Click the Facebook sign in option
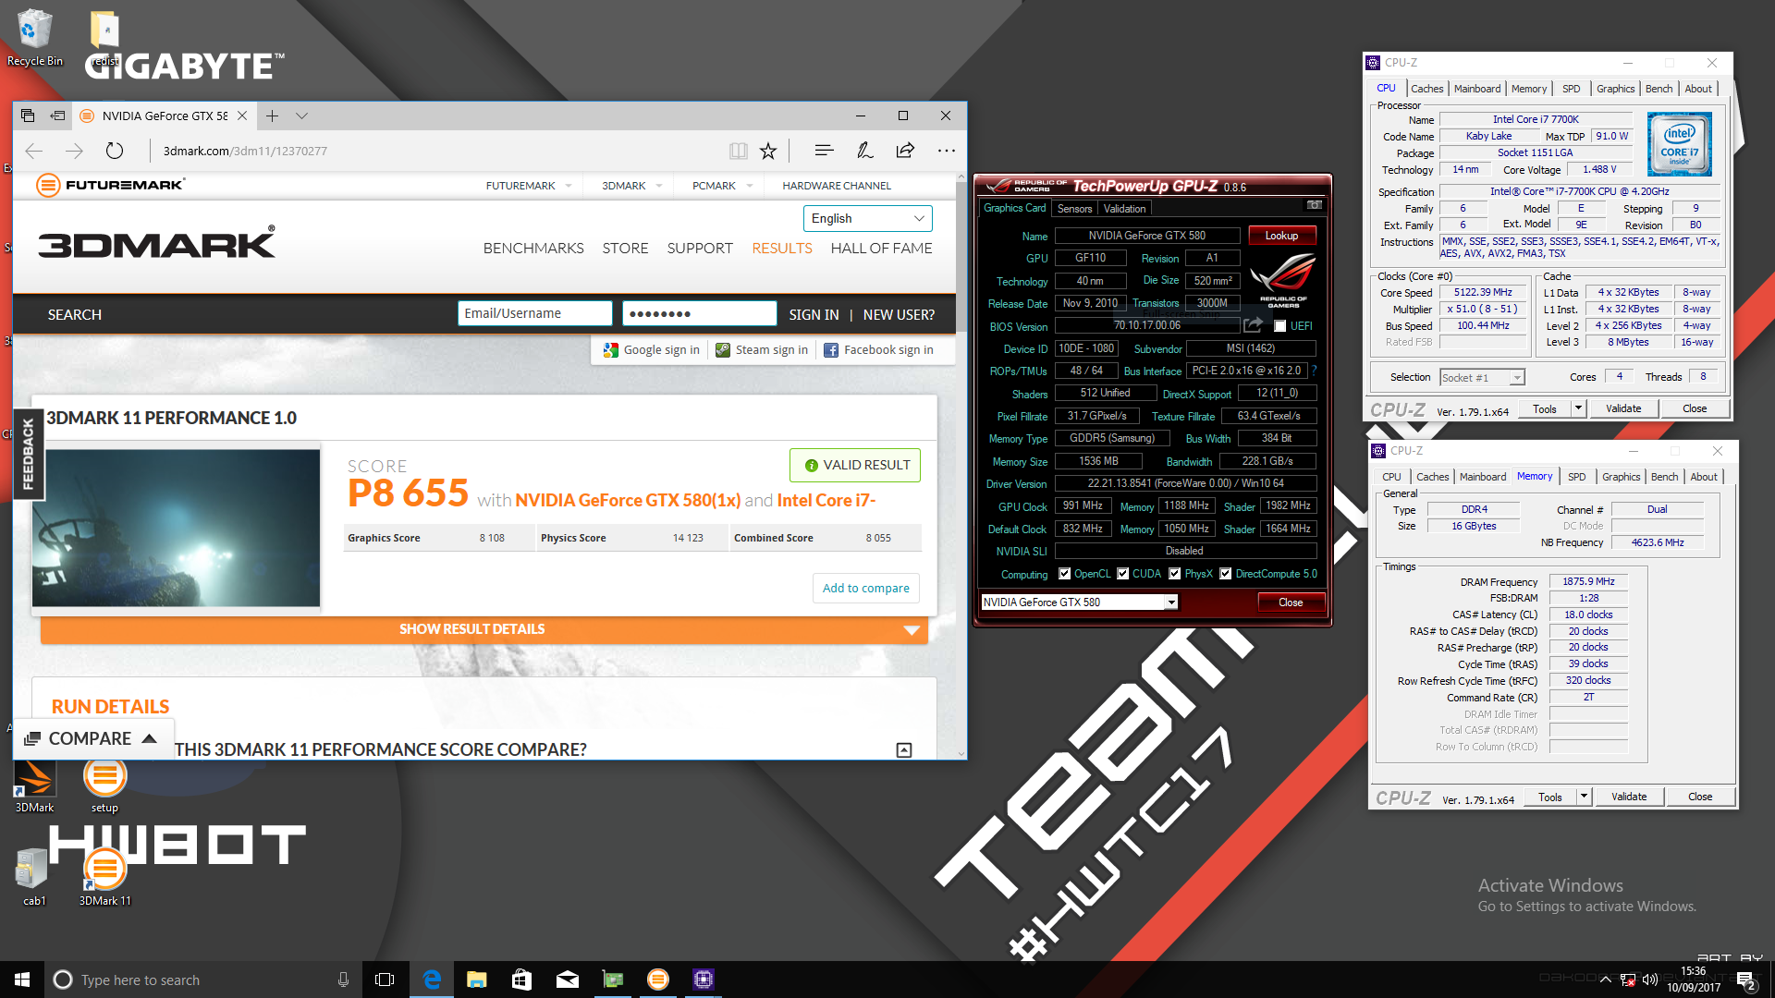Viewport: 1775px width, 998px height. pos(878,350)
